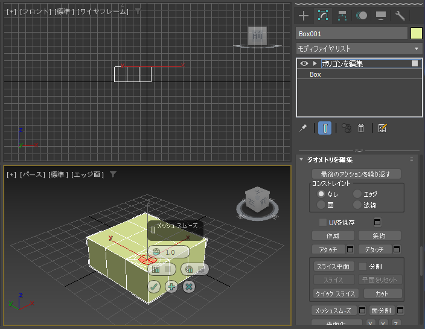Confirm メッシュ スムーズ with checkmark OK
The height and width of the screenshot is (329, 425).
(154, 287)
